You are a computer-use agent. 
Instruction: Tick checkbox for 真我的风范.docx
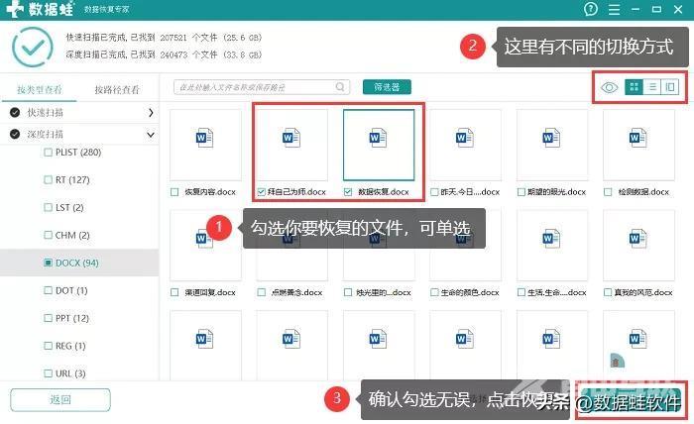608,292
